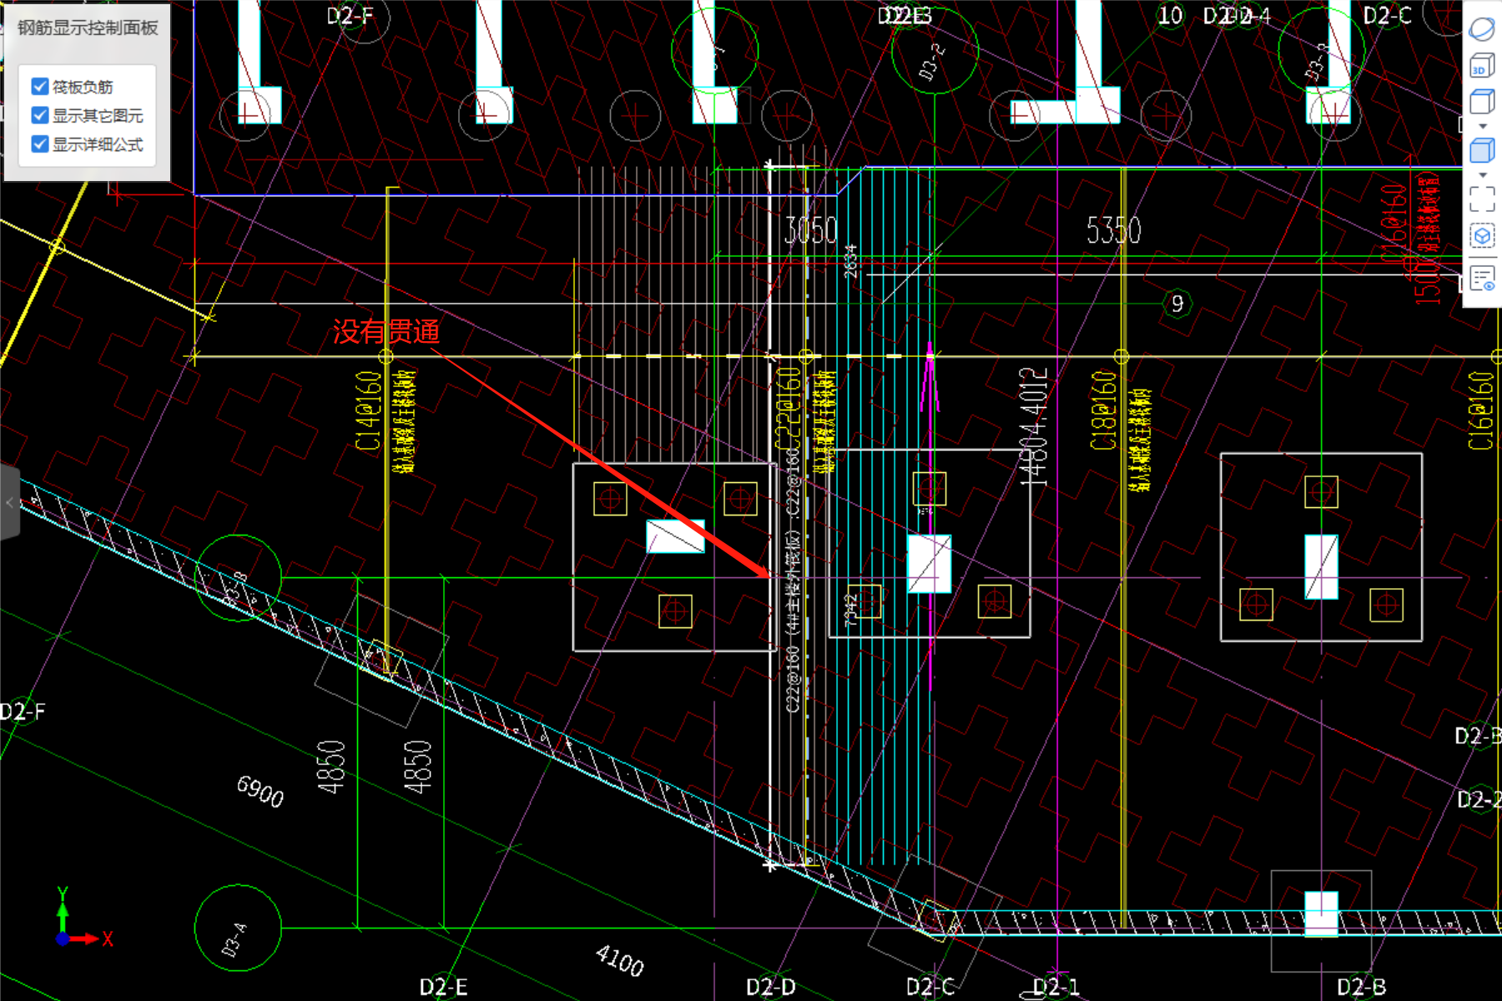Click the red C16@160 label at top right
The height and width of the screenshot is (1001, 1502).
pyautogui.click(x=1394, y=224)
